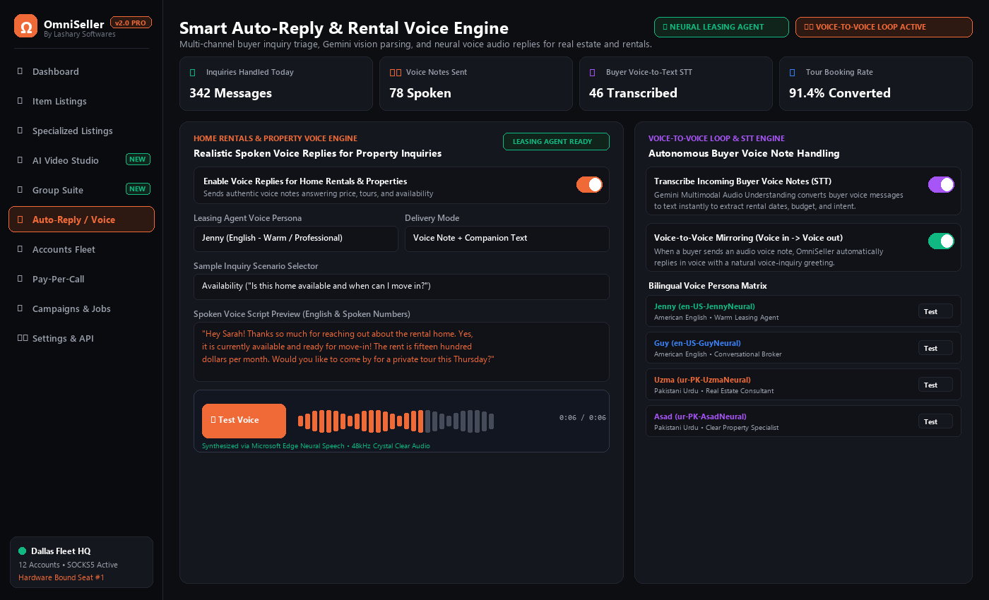
Task: Open Specialized Listings
Action: tap(81, 131)
